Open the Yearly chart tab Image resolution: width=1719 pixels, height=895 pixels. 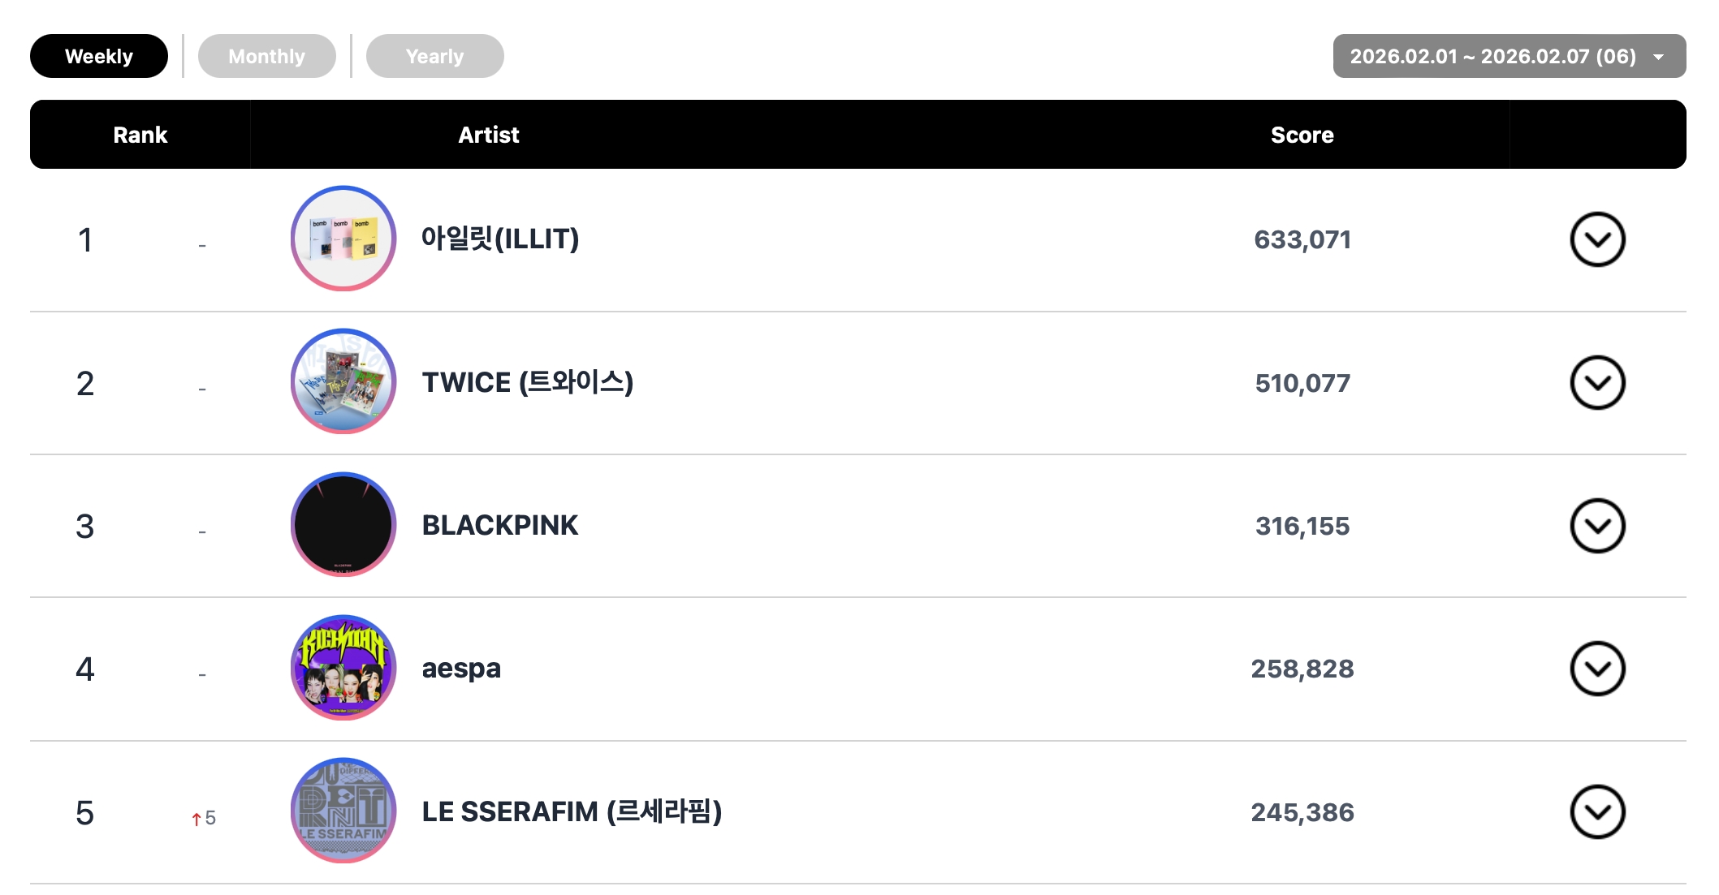click(434, 56)
